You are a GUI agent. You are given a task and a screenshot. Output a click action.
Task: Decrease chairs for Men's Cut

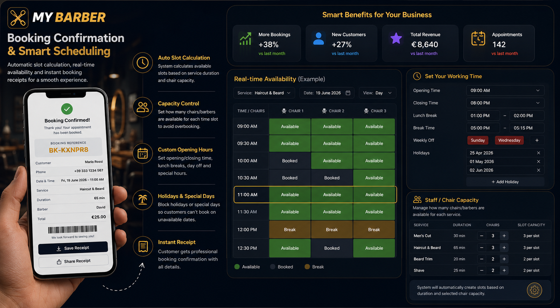click(482, 236)
